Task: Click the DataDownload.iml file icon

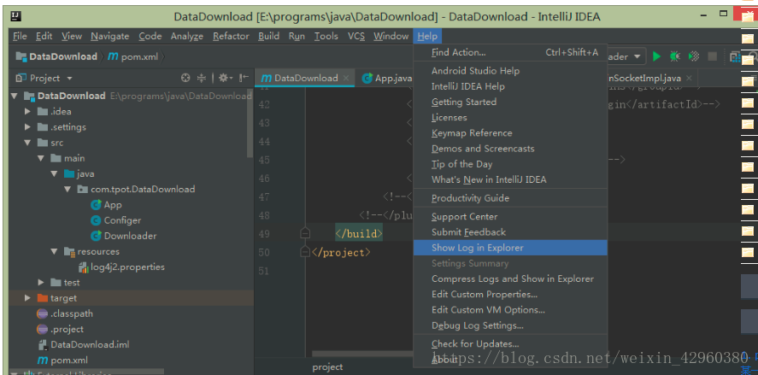Action: [43, 344]
